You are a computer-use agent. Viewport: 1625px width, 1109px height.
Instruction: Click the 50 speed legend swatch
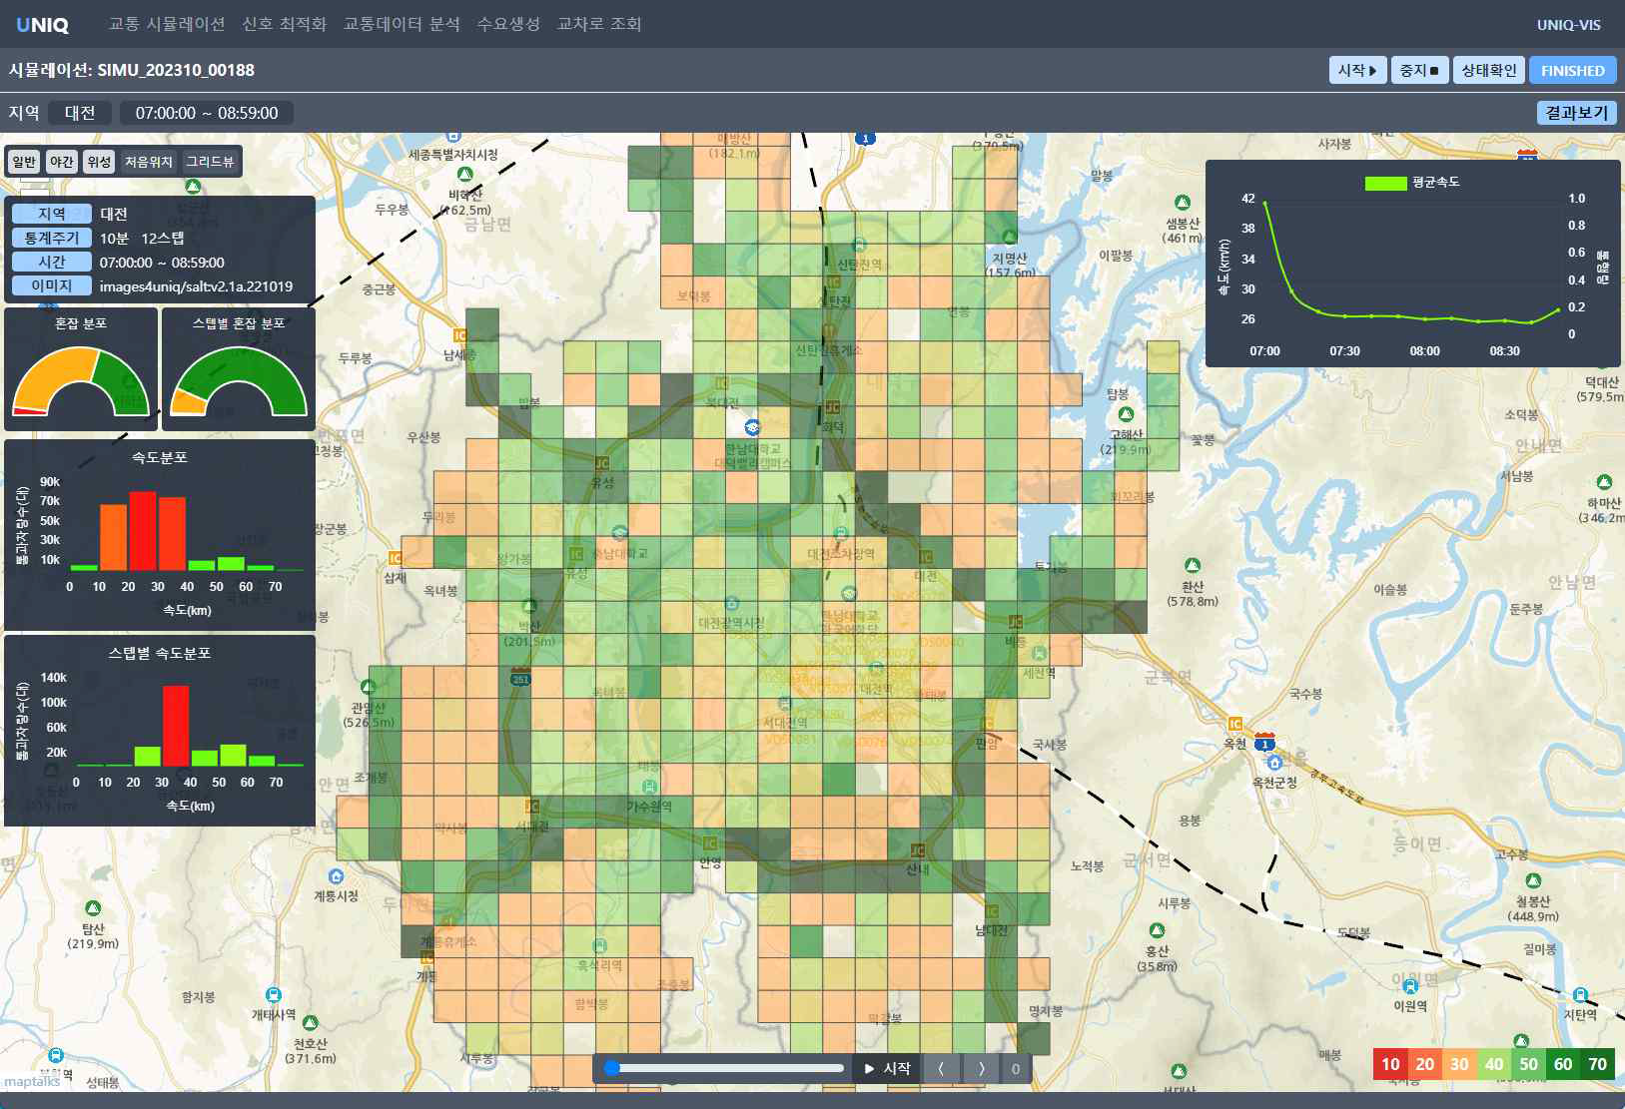(x=1528, y=1064)
